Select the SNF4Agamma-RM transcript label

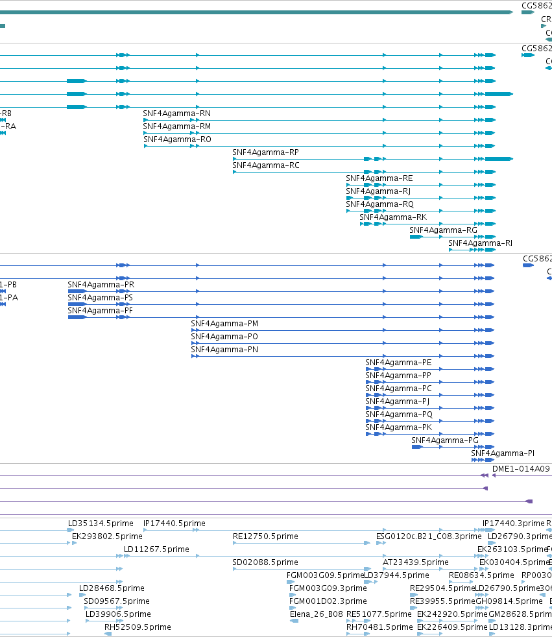tap(176, 126)
